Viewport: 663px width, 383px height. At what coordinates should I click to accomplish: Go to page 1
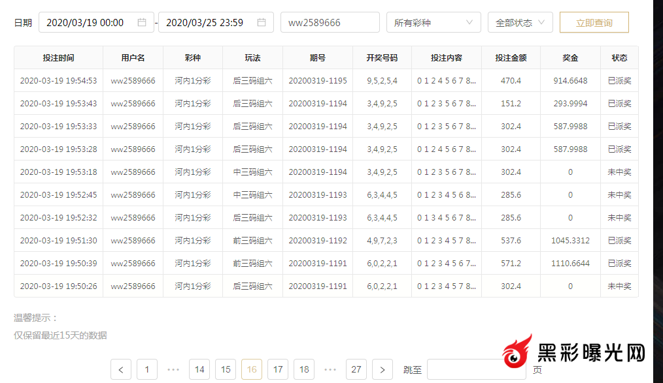(x=147, y=369)
